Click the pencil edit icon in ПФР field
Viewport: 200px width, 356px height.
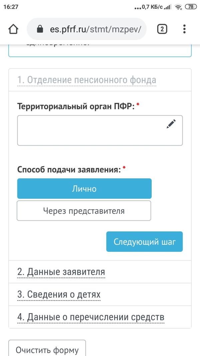pos(171,124)
